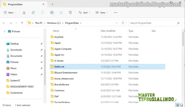Image resolution: width=185 pixels, height=107 pixels.
Task: Click the Refresh icon in address bar
Action: tap(123, 23)
